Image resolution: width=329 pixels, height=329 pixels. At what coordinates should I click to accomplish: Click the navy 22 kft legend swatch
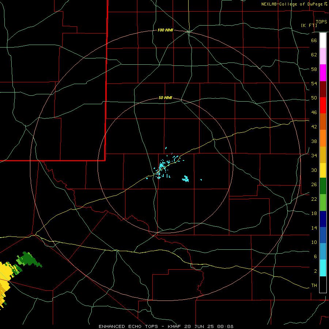pyautogui.click(x=323, y=219)
